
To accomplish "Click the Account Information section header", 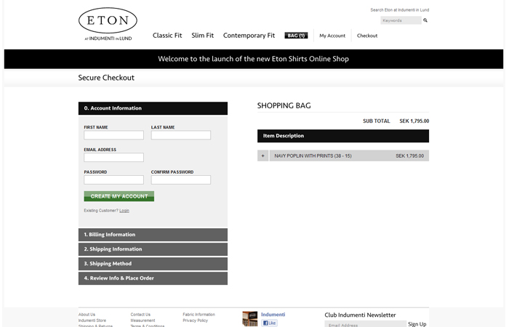I will coord(153,108).
